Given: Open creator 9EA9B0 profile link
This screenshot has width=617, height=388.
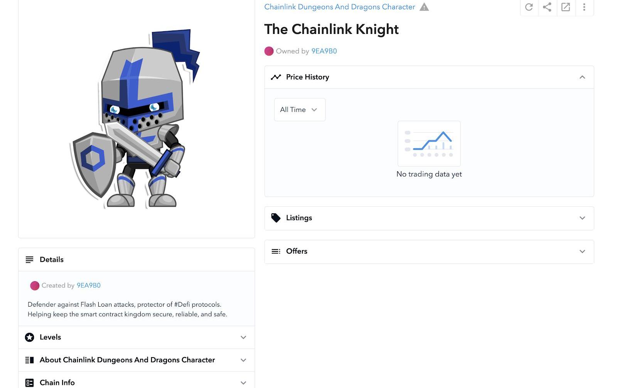Looking at the screenshot, I should (89, 285).
